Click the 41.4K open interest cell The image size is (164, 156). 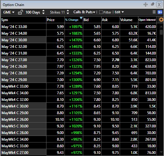(x=147, y=40)
